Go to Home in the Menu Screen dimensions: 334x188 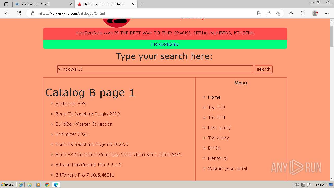tap(214, 97)
